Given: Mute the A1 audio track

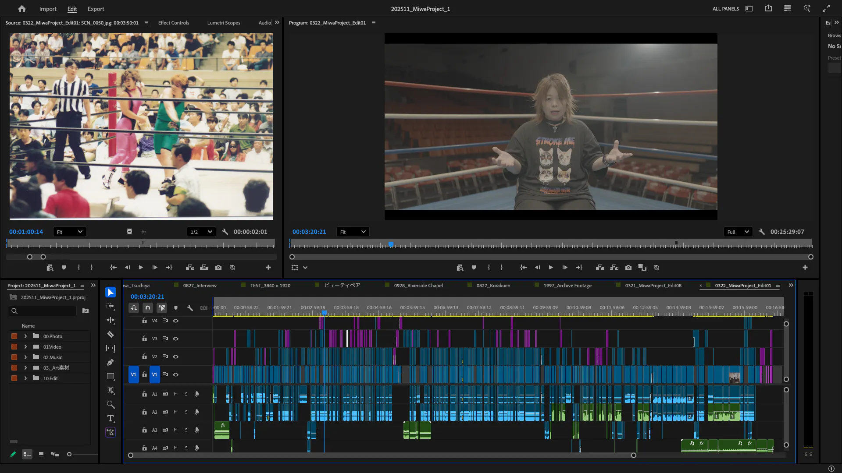Looking at the screenshot, I should pos(176,394).
